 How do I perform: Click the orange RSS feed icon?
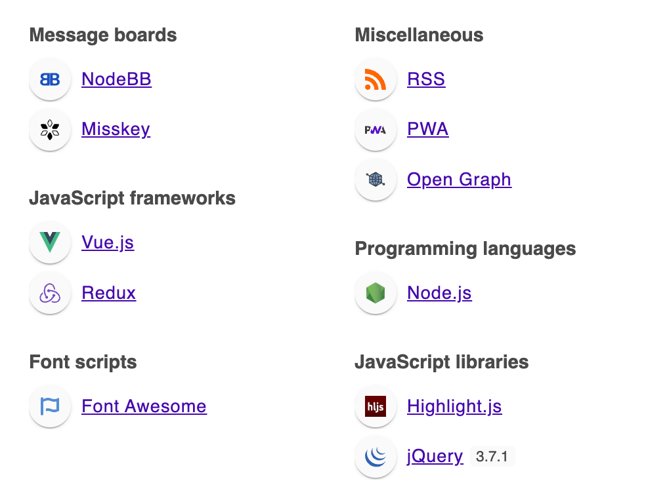coord(376,79)
